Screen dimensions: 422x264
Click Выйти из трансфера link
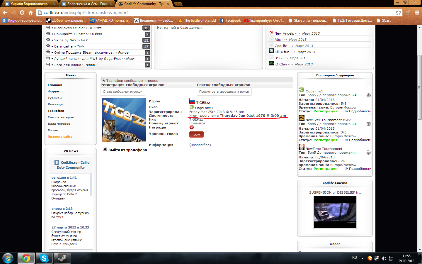(128, 150)
